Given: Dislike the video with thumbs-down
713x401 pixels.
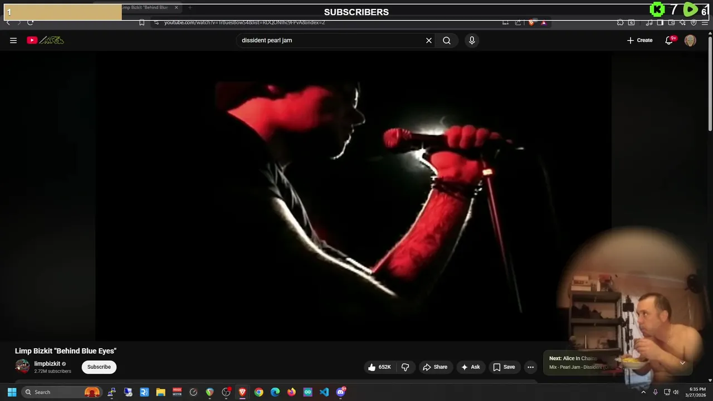Looking at the screenshot, I should (x=406, y=367).
